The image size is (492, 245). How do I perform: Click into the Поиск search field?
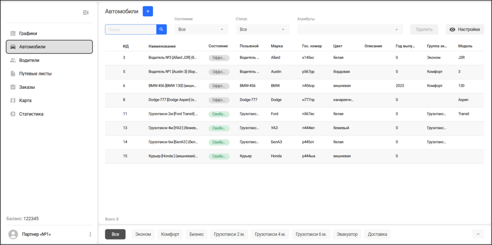tap(131, 29)
